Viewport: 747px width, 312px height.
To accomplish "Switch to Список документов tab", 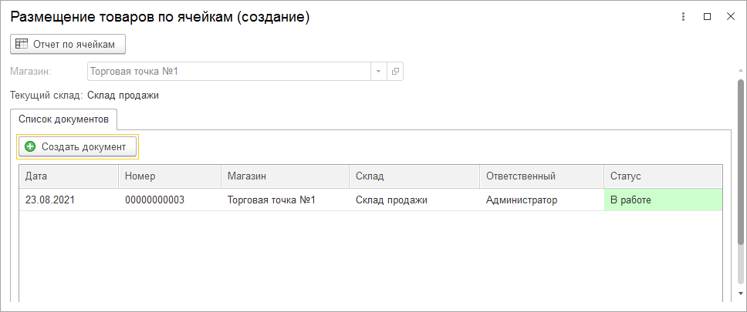I will [x=63, y=119].
